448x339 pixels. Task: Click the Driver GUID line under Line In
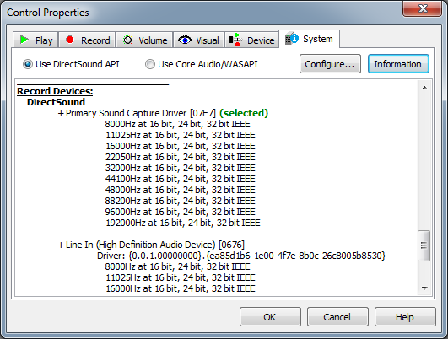pos(241,256)
